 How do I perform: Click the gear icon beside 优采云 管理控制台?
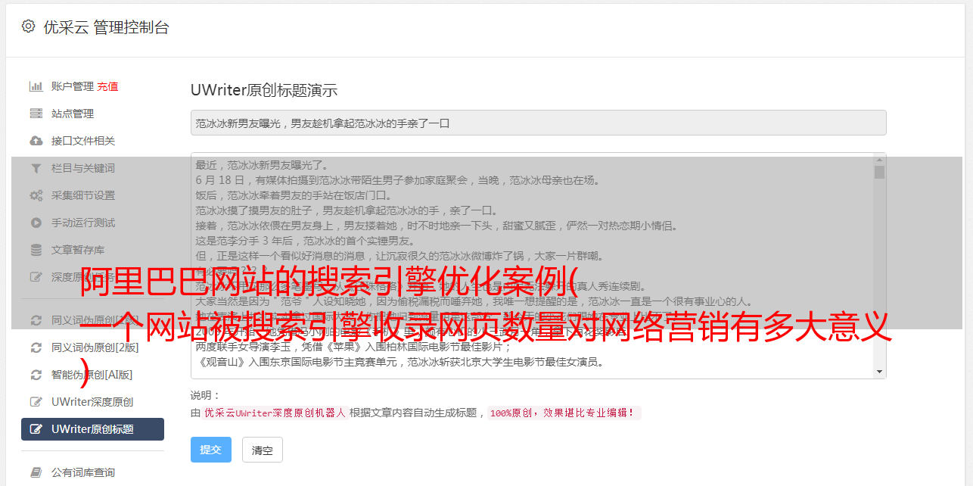click(28, 26)
